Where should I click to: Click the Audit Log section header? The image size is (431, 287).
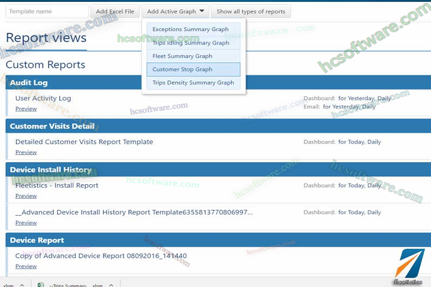pyautogui.click(x=218, y=83)
